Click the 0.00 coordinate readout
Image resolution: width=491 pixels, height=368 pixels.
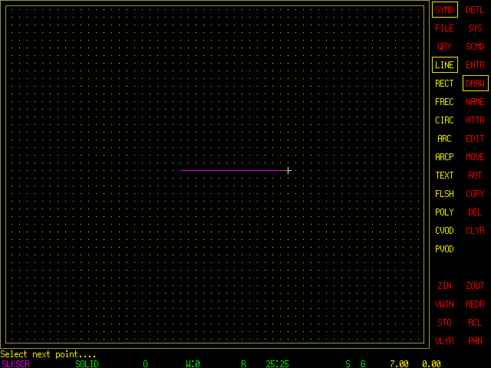click(431, 364)
